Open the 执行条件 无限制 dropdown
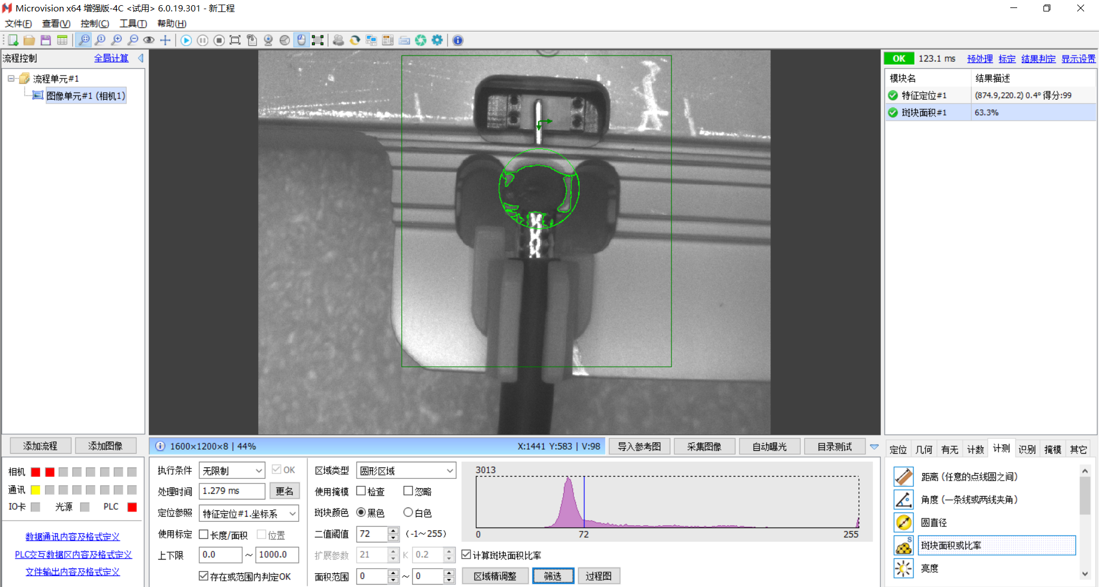The height and width of the screenshot is (587, 1099). [x=232, y=470]
